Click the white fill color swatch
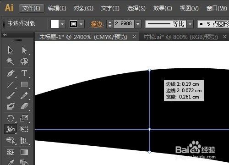229x165 pixels. [x=55, y=24]
